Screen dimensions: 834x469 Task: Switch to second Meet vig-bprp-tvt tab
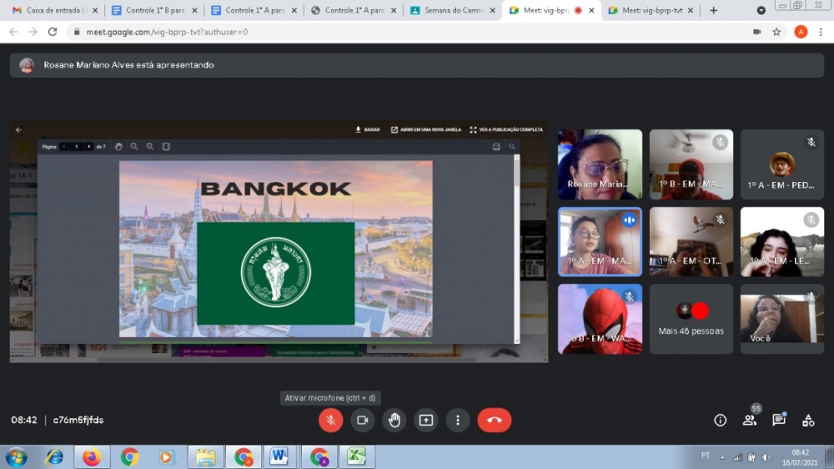(x=652, y=10)
